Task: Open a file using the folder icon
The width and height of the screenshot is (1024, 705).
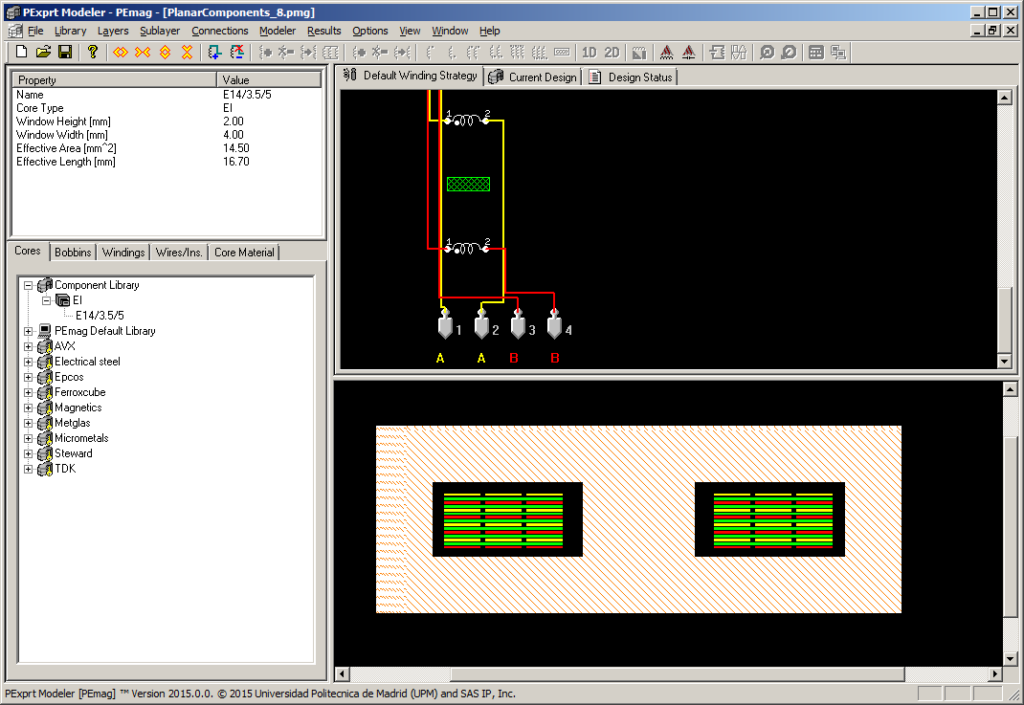Action: tap(43, 53)
